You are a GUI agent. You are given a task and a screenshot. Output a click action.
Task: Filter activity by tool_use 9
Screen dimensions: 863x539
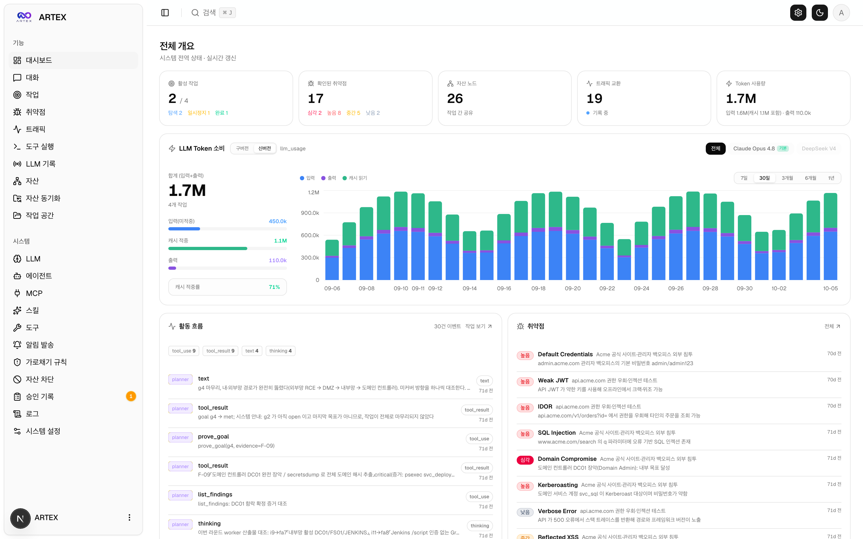coord(184,351)
